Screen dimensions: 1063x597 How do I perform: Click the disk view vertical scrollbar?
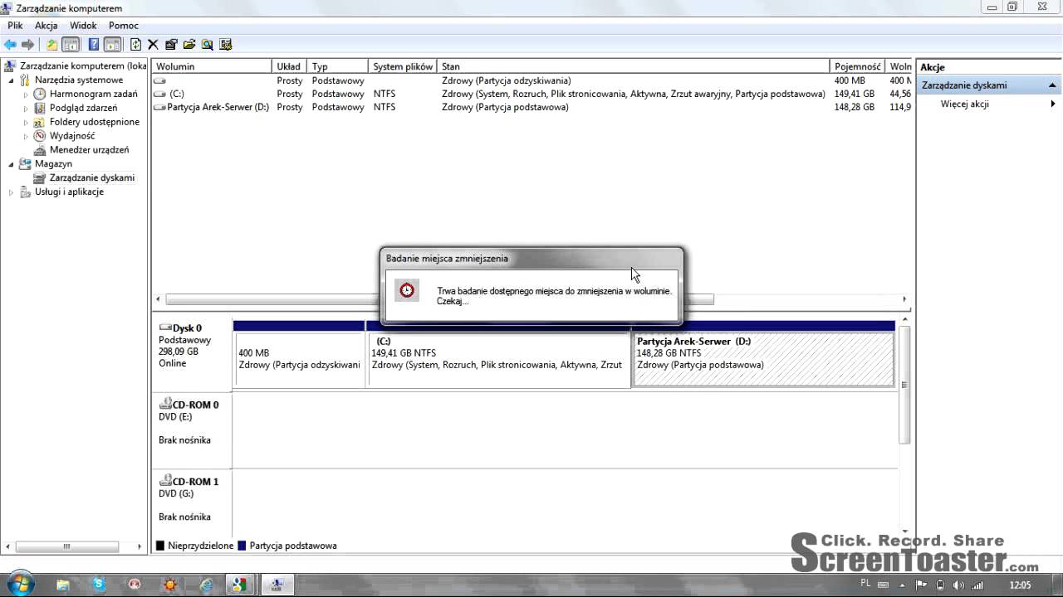point(904,385)
